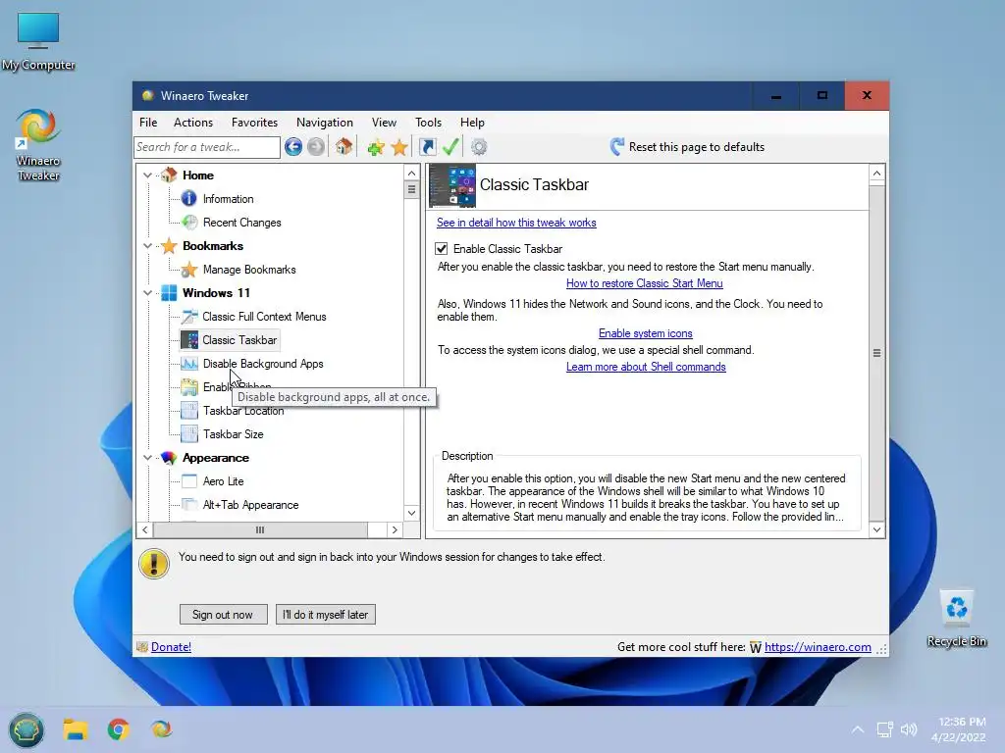
Task: Select Manage Bookmarks tree item
Action: [x=249, y=270]
